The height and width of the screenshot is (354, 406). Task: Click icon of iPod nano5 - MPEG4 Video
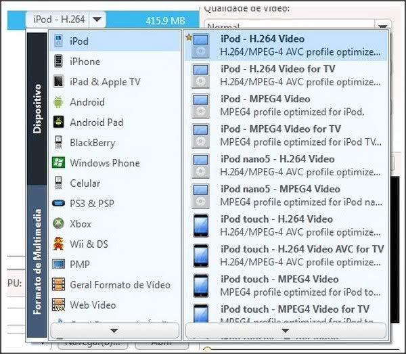tap(200, 196)
